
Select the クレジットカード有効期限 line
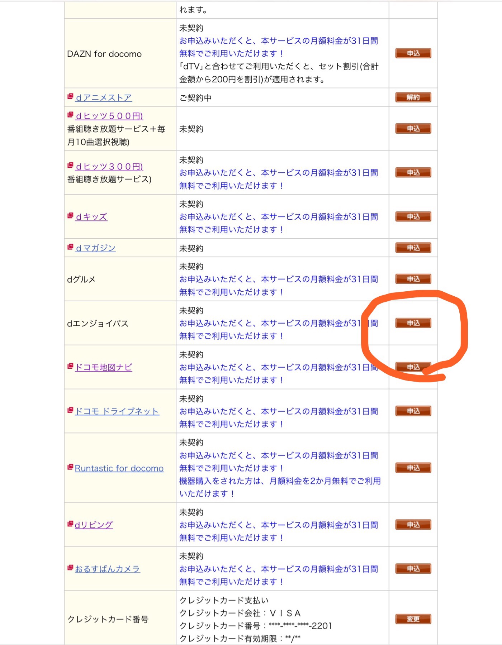240,639
